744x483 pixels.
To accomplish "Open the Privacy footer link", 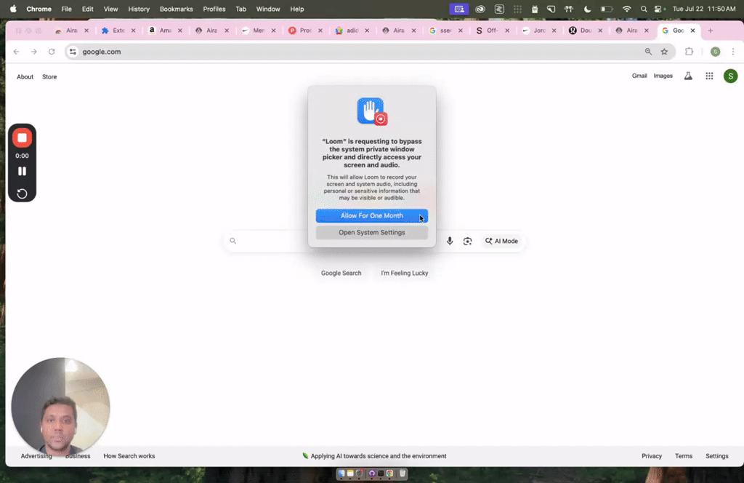I will tap(652, 456).
